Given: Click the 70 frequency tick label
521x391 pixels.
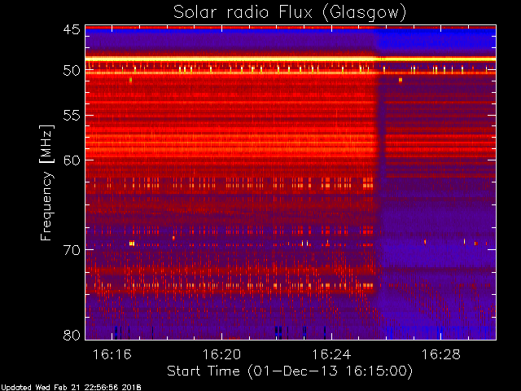Looking at the screenshot, I should click(x=72, y=250).
